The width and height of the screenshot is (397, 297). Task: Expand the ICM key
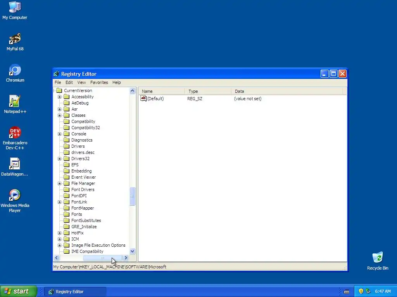point(59,239)
